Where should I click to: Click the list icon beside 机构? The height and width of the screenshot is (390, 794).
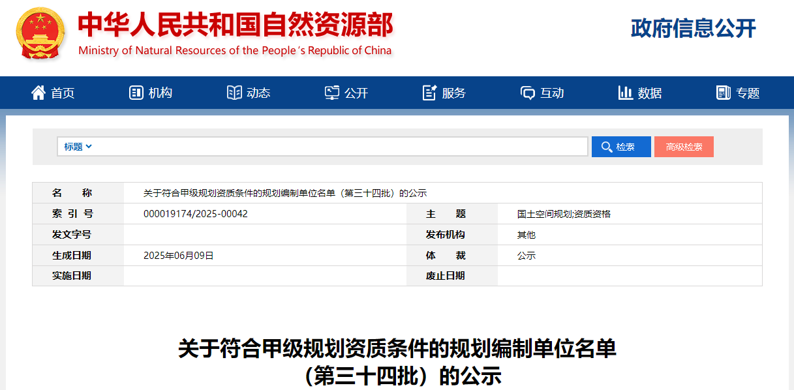pyautogui.click(x=136, y=93)
